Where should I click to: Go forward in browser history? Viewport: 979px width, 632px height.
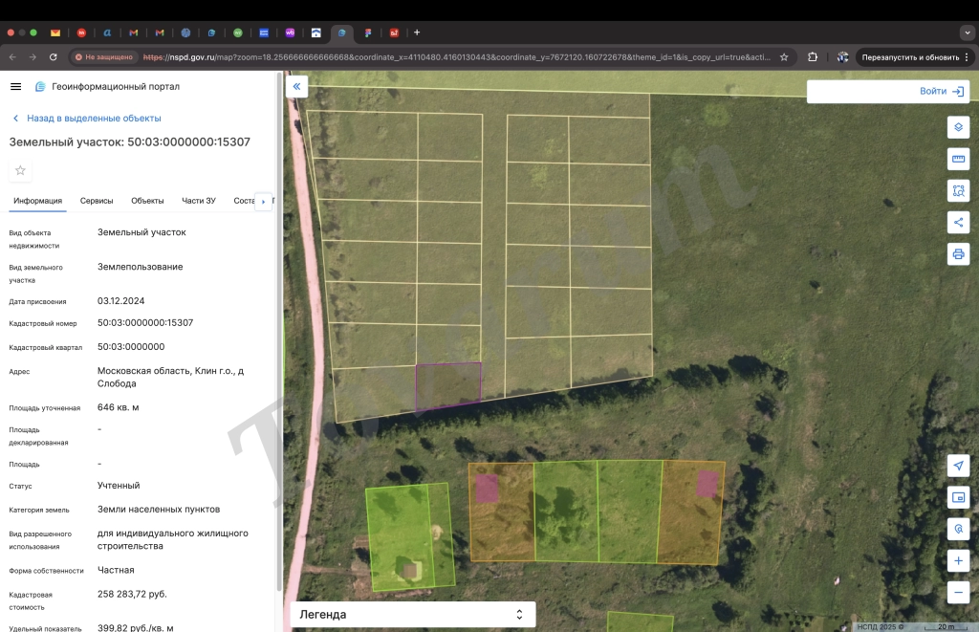click(x=33, y=56)
